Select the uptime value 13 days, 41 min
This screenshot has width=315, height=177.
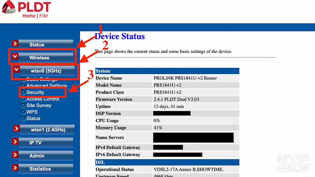(169, 106)
